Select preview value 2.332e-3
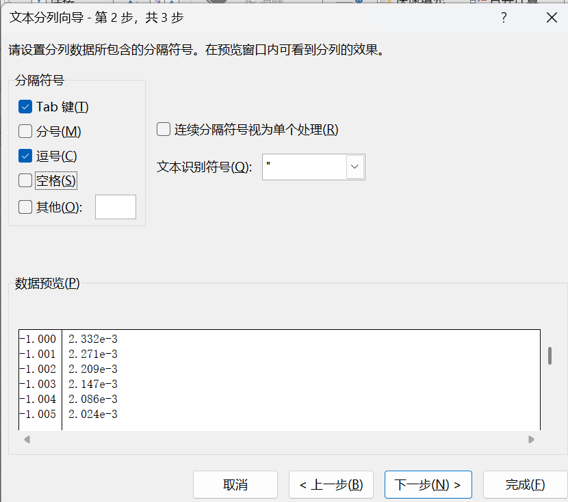 [93, 339]
